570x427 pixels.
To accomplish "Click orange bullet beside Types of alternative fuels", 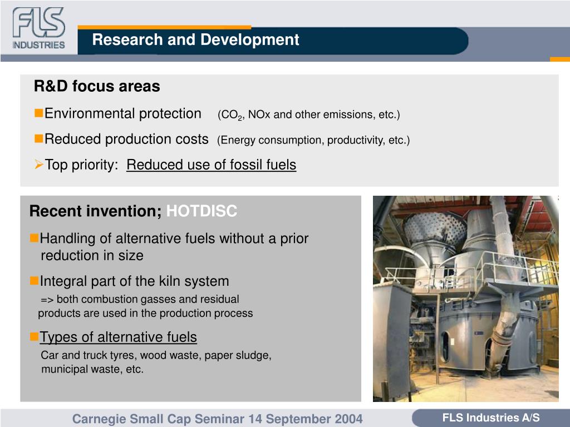I will [x=34, y=336].
